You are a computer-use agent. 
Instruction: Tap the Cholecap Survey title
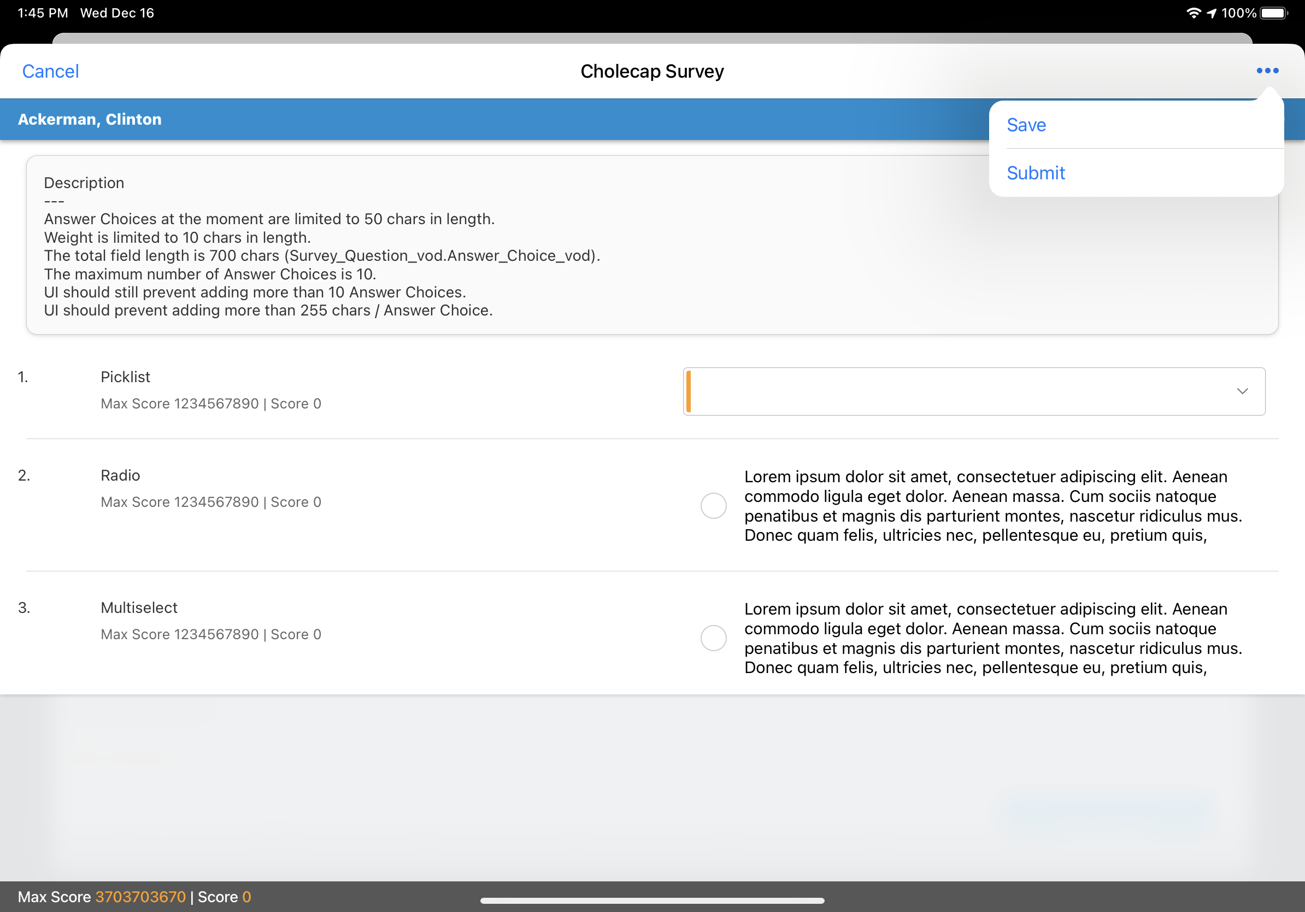[652, 71]
